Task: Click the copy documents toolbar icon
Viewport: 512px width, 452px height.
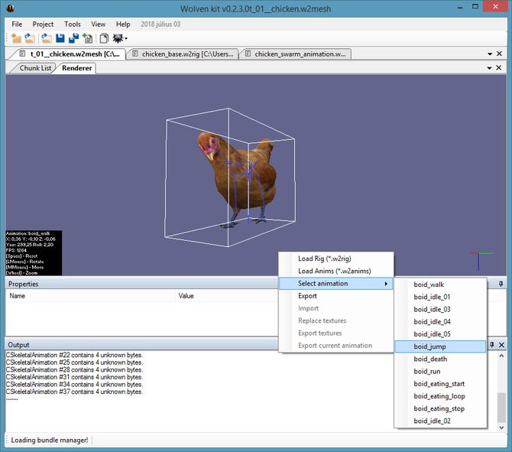Action: pyautogui.click(x=104, y=38)
